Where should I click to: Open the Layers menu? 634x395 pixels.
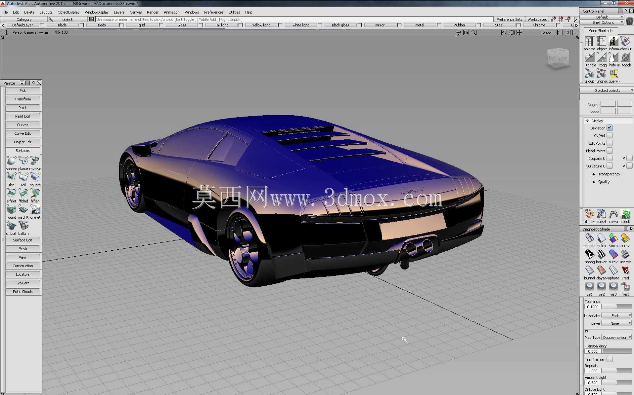click(x=119, y=12)
